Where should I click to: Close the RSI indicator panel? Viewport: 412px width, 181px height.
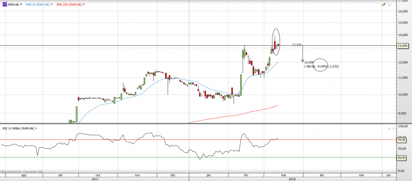(393, 129)
